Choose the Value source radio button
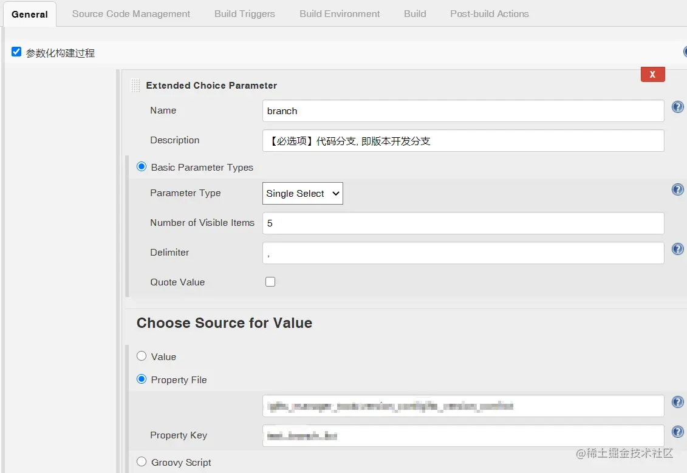 [x=142, y=356]
